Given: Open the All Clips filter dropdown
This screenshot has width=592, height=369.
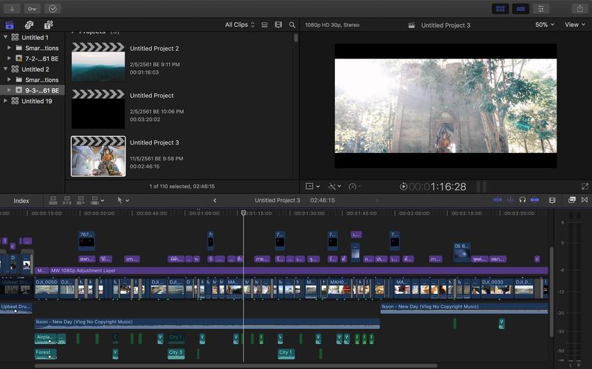Looking at the screenshot, I should coord(240,25).
